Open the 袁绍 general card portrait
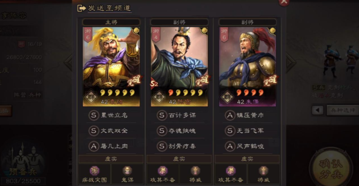The image size is (359, 186). click(x=111, y=67)
